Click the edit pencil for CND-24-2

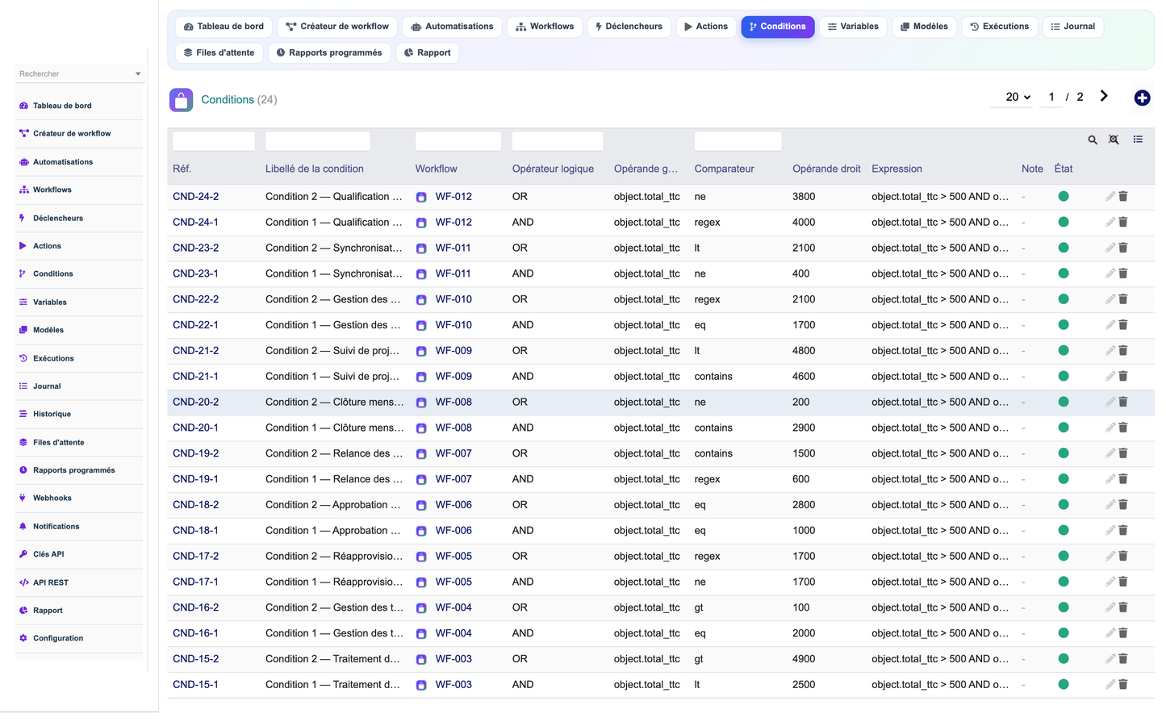pos(1110,196)
